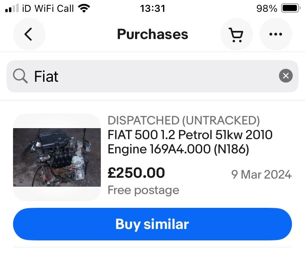
Task: Tap the Free postage text
Action: [143, 190]
